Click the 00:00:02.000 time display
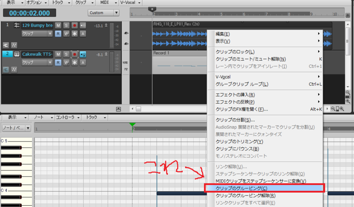354x207 pixels. 30,13
